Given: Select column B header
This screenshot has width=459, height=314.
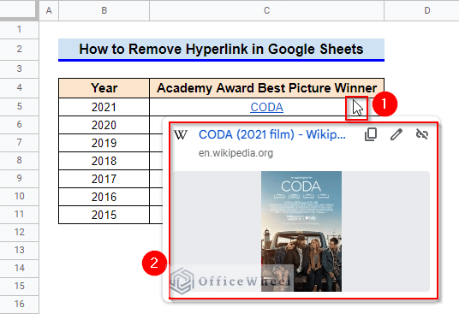Looking at the screenshot, I should point(104,10).
